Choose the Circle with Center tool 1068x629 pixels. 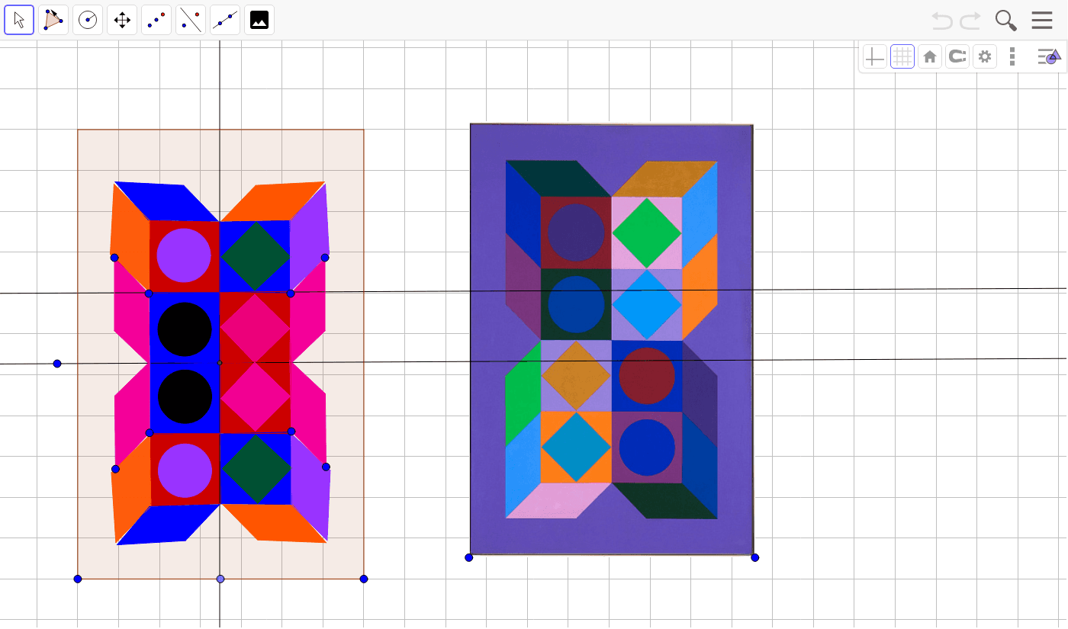[88, 20]
